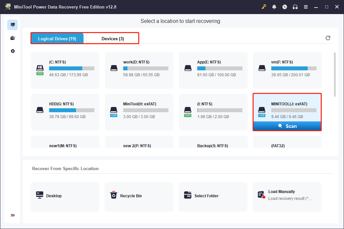The height and width of the screenshot is (229, 344).
Task: Open the license key registration icon
Action: pos(264,7)
